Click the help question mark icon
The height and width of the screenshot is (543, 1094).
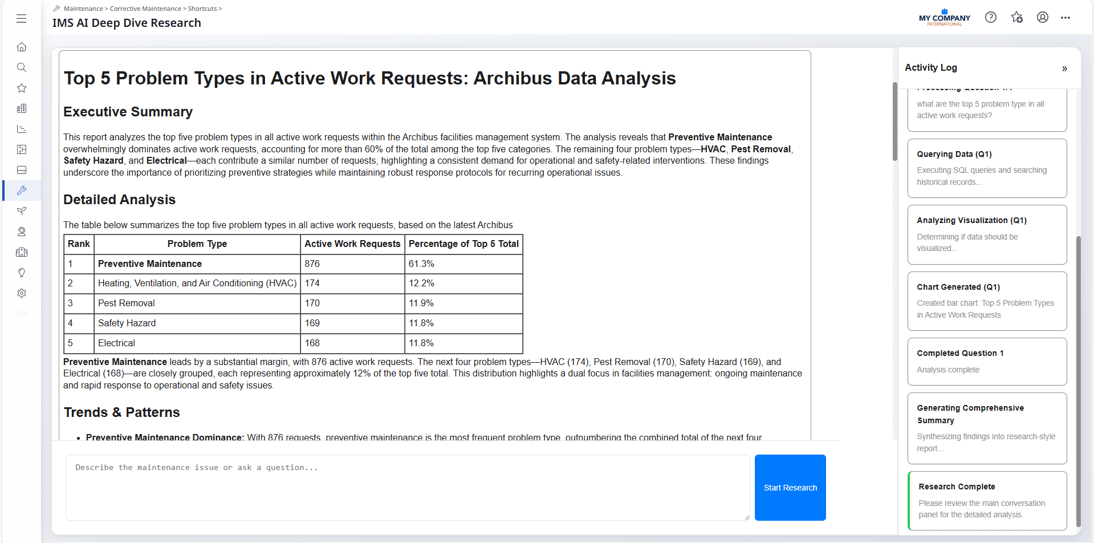(x=991, y=18)
